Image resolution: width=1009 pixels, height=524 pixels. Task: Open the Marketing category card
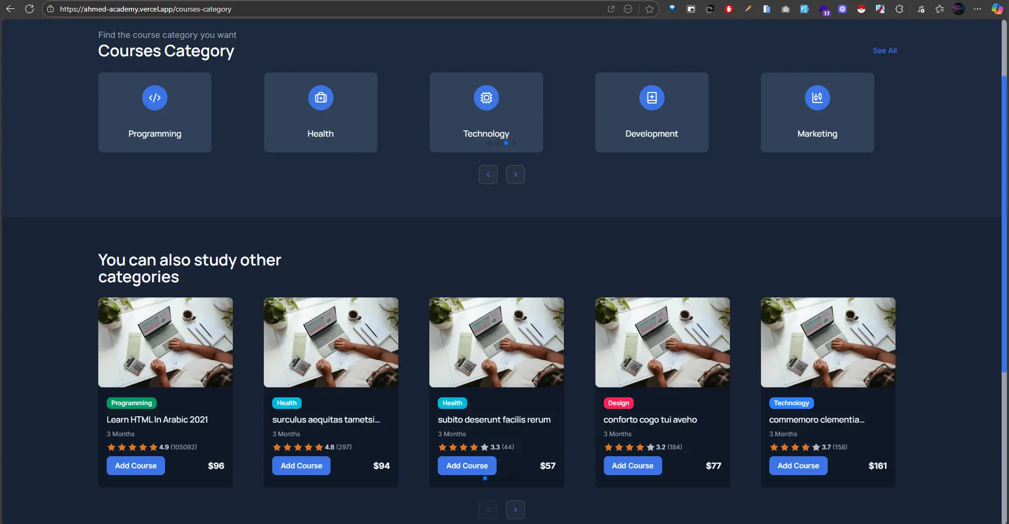817,112
